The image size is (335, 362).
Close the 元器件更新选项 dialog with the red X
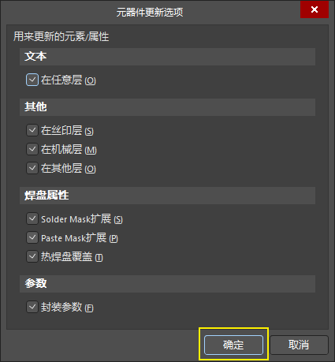tap(315, 9)
